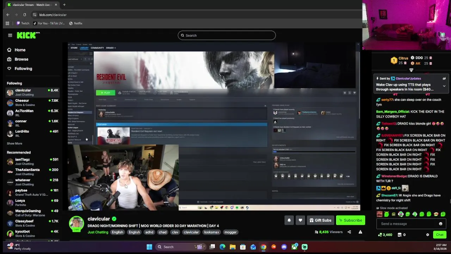This screenshot has height=254, width=451.
Task: Click the browser back arrow
Action: [8, 15]
